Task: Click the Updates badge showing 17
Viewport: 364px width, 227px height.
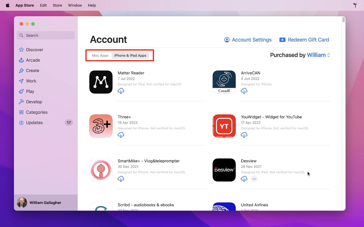Action: pyautogui.click(x=69, y=123)
